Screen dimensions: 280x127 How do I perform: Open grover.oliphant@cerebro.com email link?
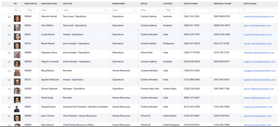259,89
